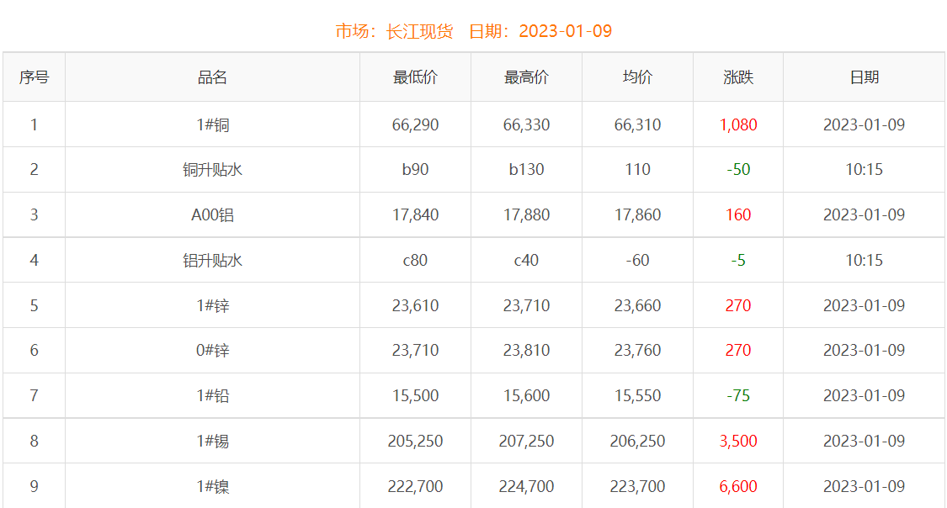
Task: Click the 1#镍 product name
Action: tap(212, 487)
